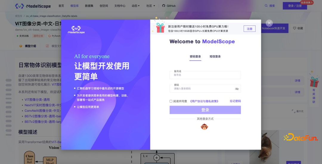Screen dimensions: 322x164
Task: Click into the 账号名 input field
Action: pyautogui.click(x=205, y=75)
